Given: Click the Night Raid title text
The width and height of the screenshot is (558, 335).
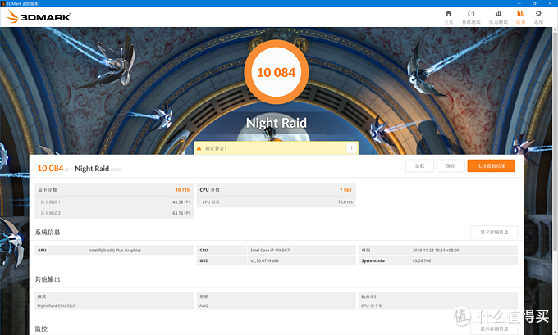Looking at the screenshot, I should pos(277,124).
